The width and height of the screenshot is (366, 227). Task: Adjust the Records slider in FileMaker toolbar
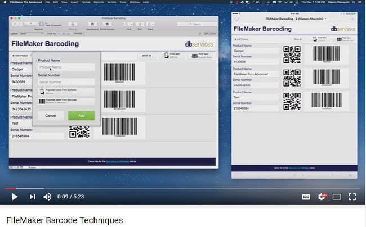[x=31, y=25]
